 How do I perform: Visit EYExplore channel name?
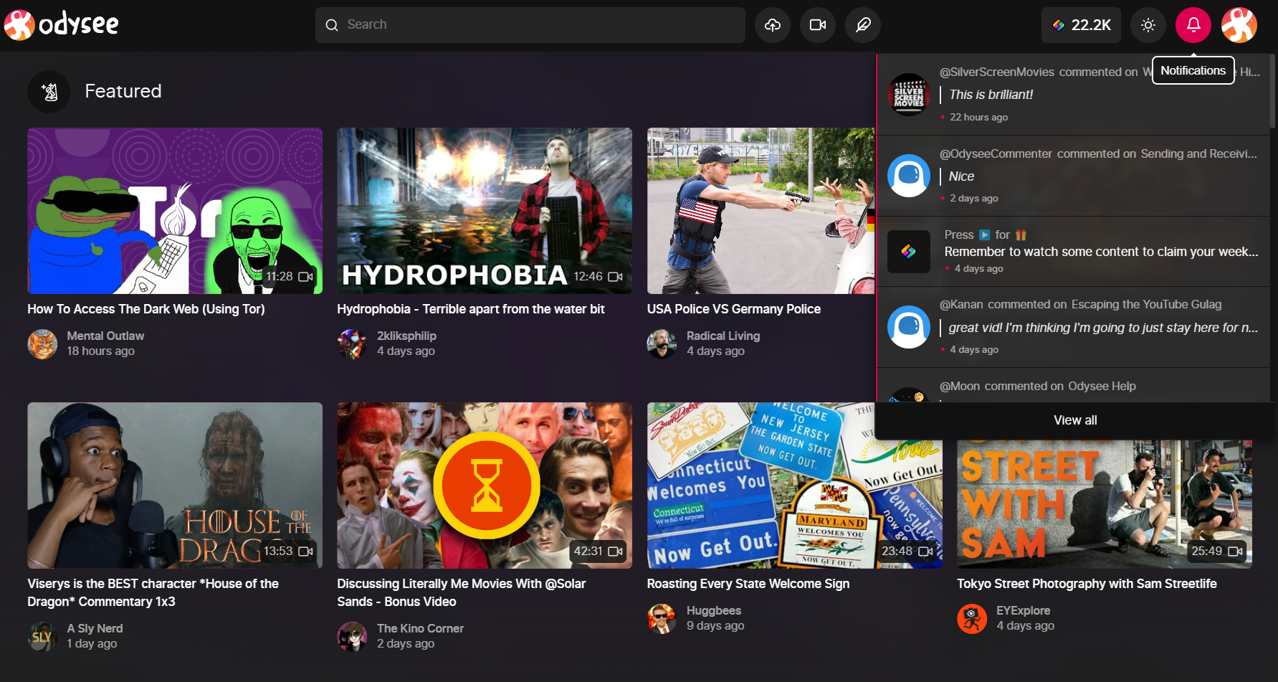[x=1023, y=610]
